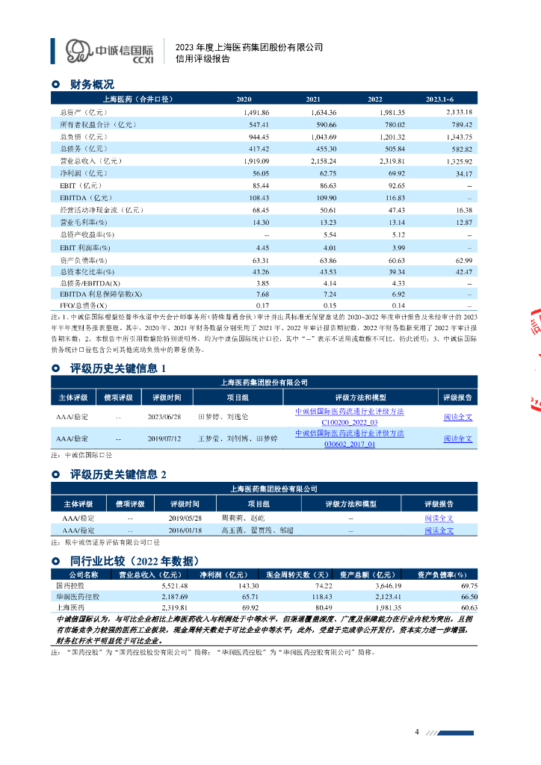Click the CCXI 中诚信国际 logo
This screenshot has height=765, width=541.
click(110, 52)
